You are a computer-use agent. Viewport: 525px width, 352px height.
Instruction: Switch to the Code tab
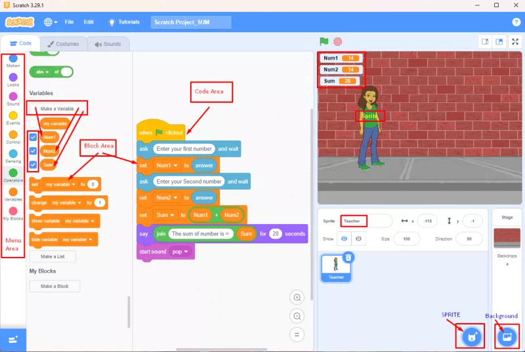[x=21, y=43]
